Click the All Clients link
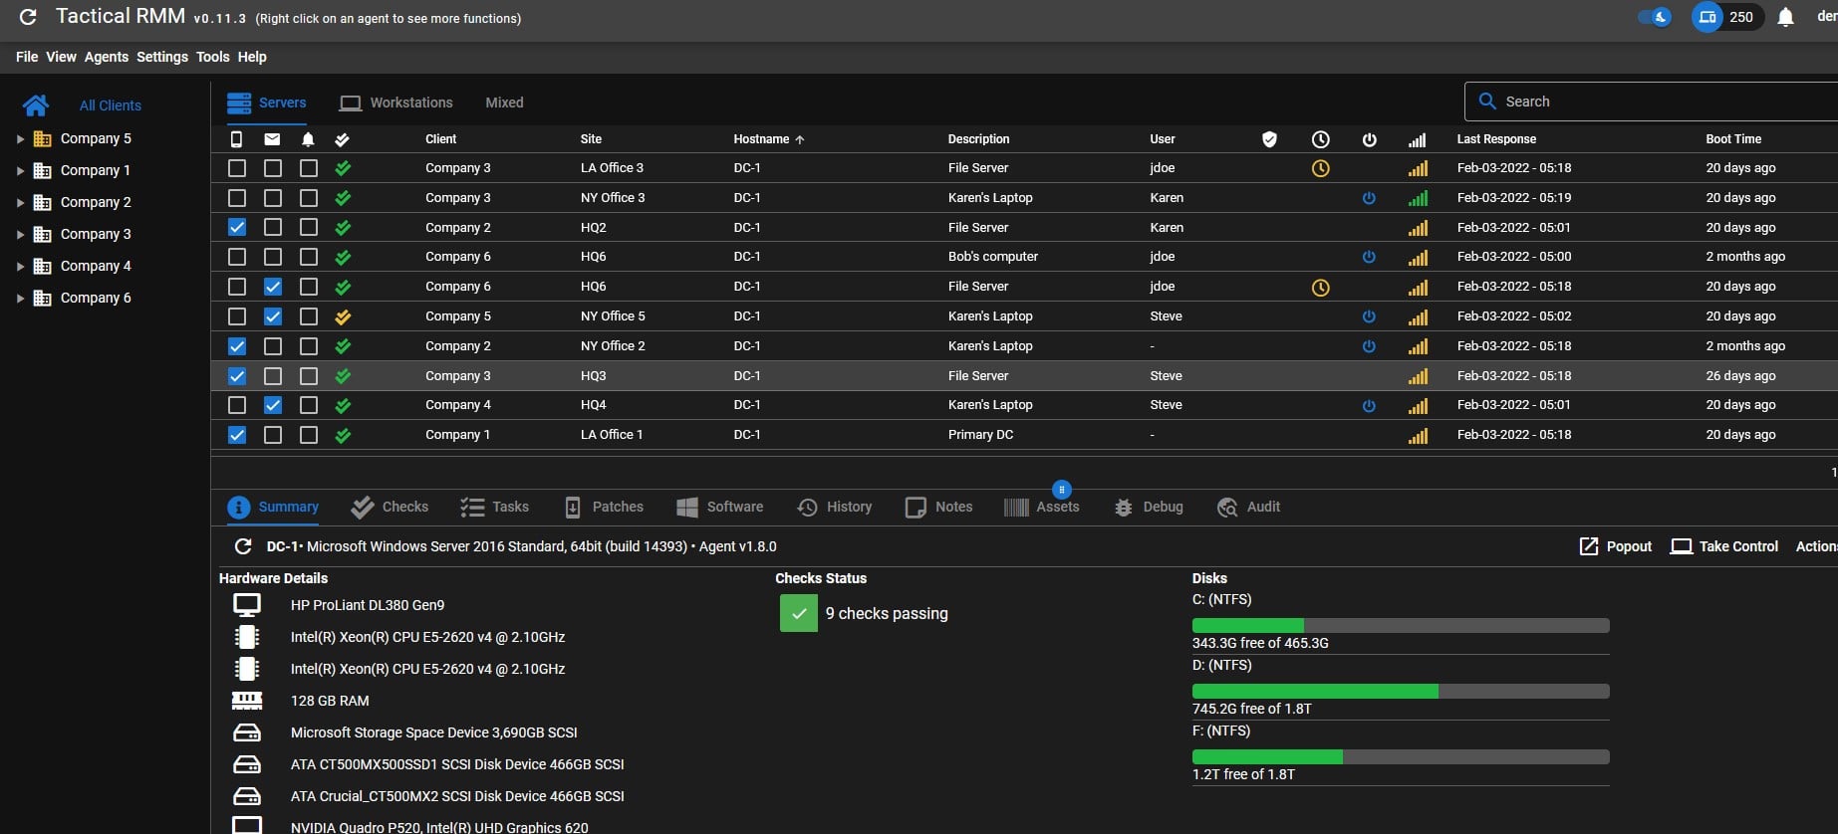Screen dimensions: 1838x834 (x=111, y=105)
